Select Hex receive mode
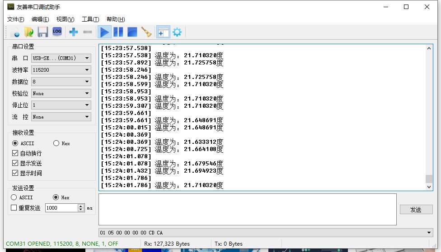 56,143
